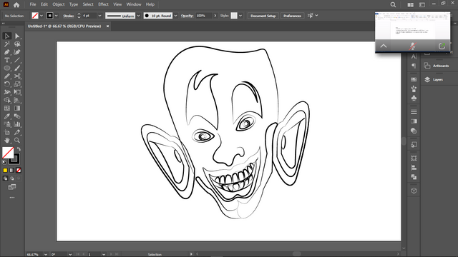Open the stroke color dropdown in control bar
The height and width of the screenshot is (257, 458).
pos(56,16)
